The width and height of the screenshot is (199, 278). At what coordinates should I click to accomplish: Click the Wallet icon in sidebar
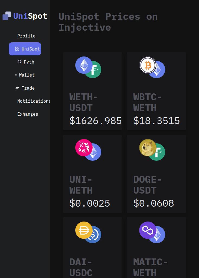point(16,75)
